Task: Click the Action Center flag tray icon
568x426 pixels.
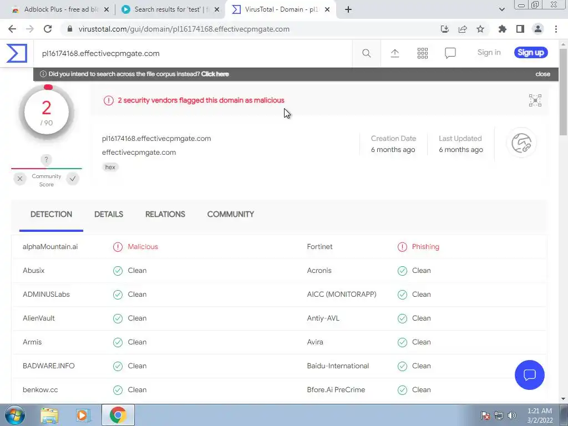Action: point(485,415)
